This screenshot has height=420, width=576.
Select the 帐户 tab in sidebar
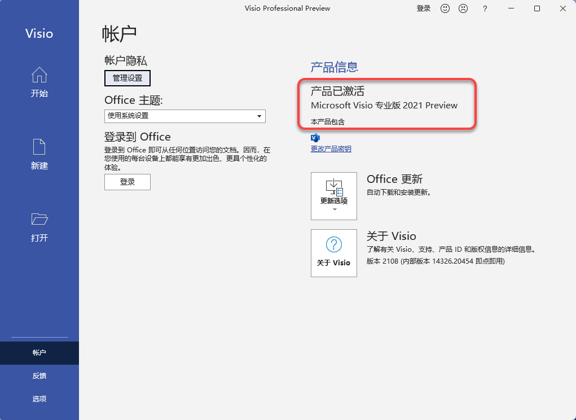[39, 353]
